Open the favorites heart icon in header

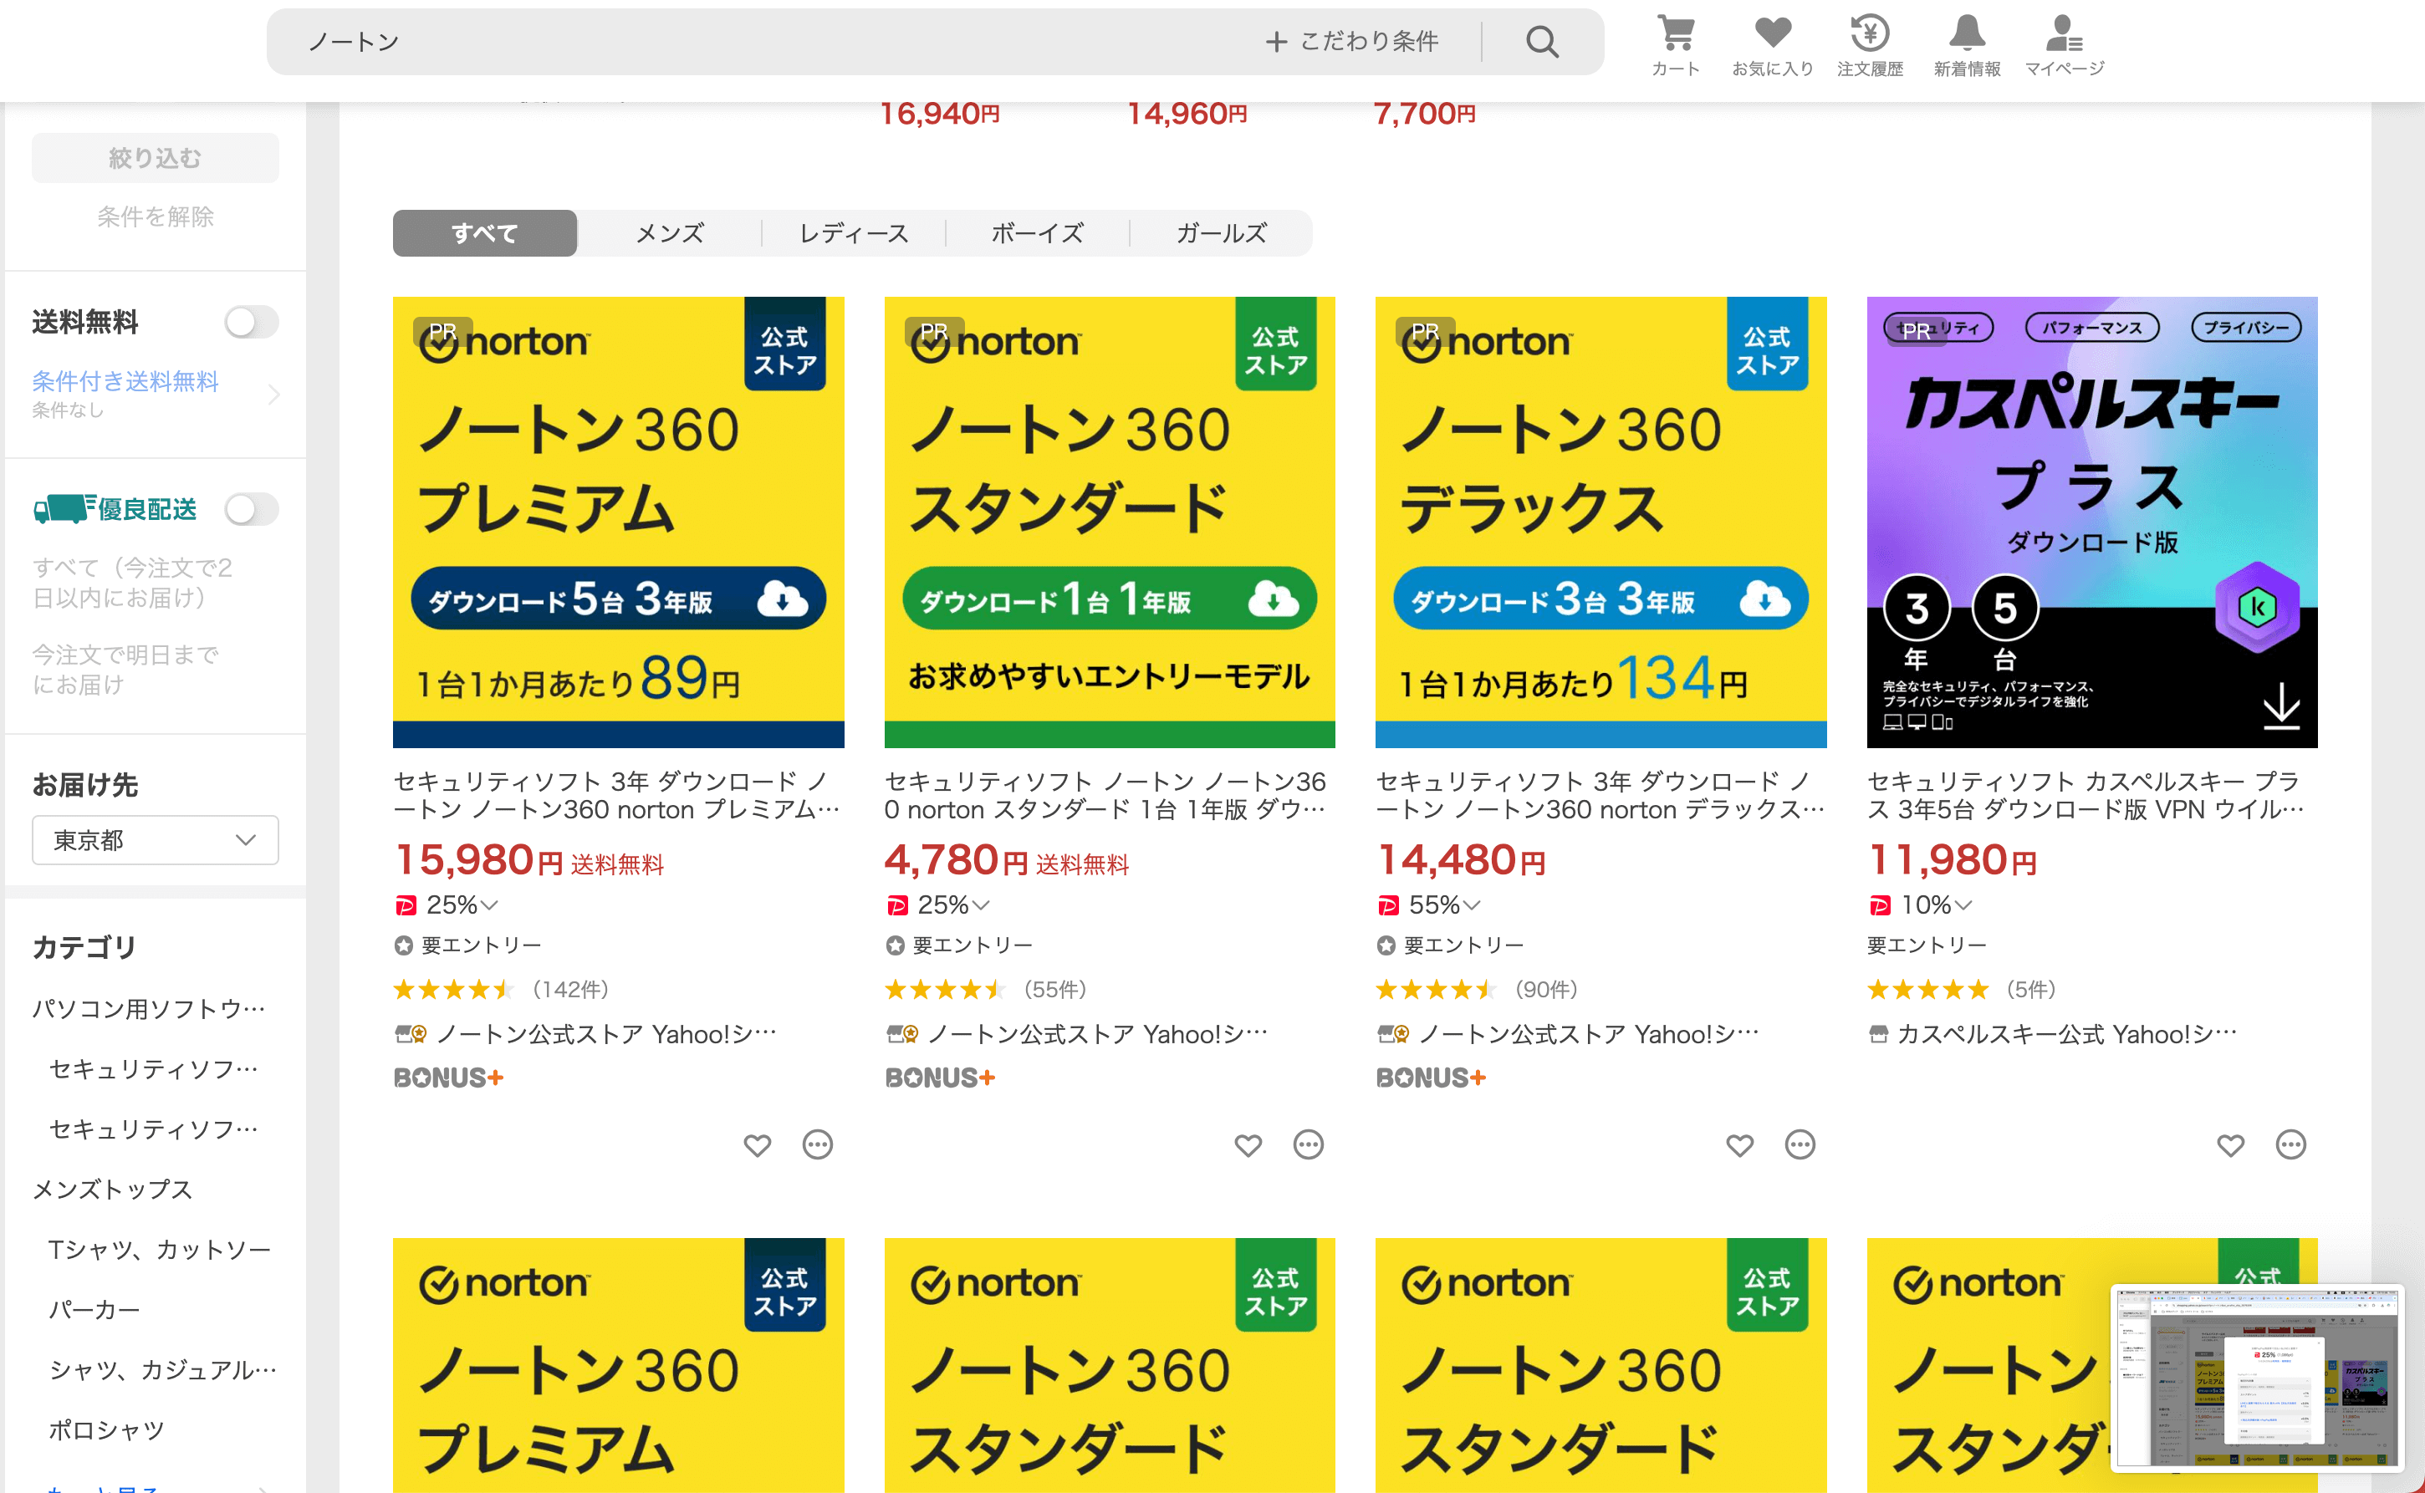(1772, 44)
